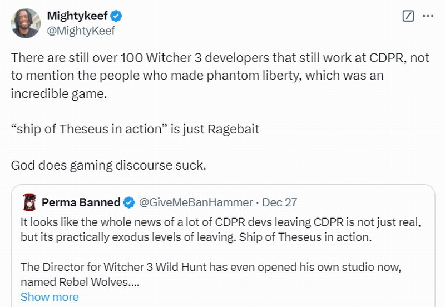Click the "incredible game." line

pyautogui.click(x=58, y=93)
